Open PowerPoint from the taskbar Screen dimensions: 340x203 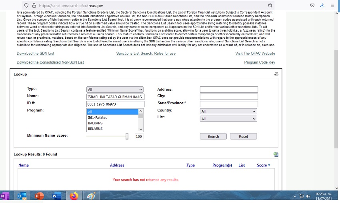39,196
